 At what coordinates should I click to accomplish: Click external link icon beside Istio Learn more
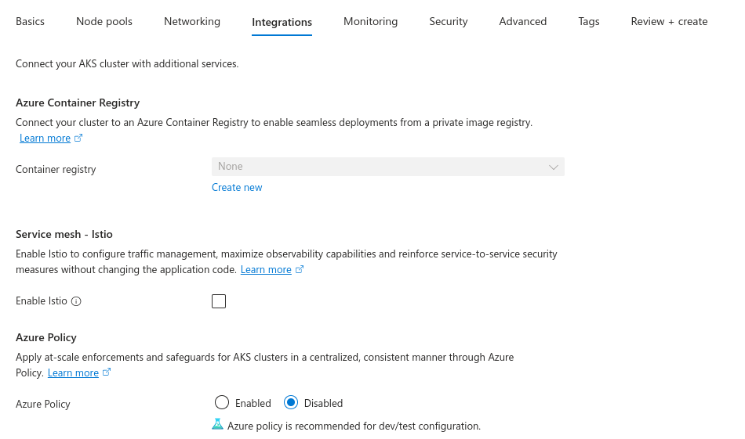click(x=300, y=270)
